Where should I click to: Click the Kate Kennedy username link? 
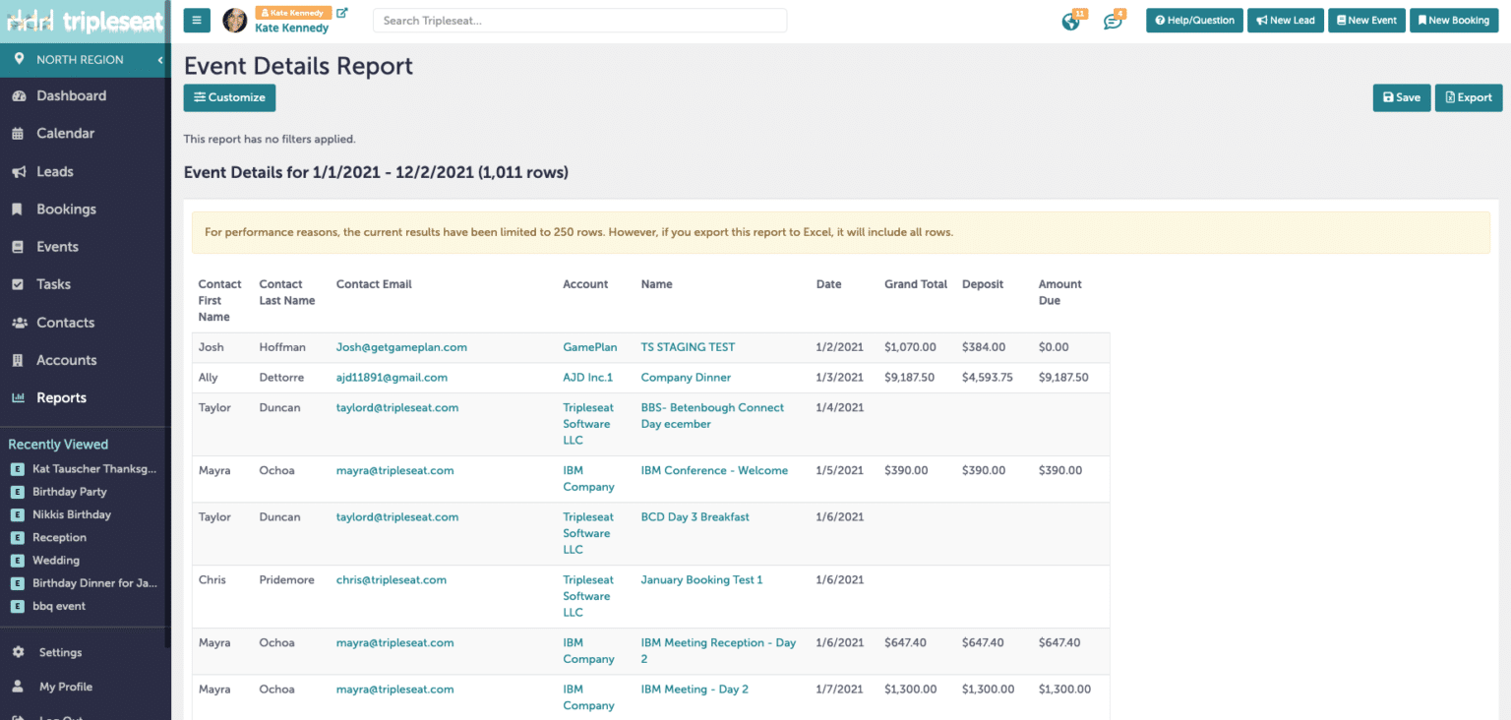pyautogui.click(x=291, y=29)
